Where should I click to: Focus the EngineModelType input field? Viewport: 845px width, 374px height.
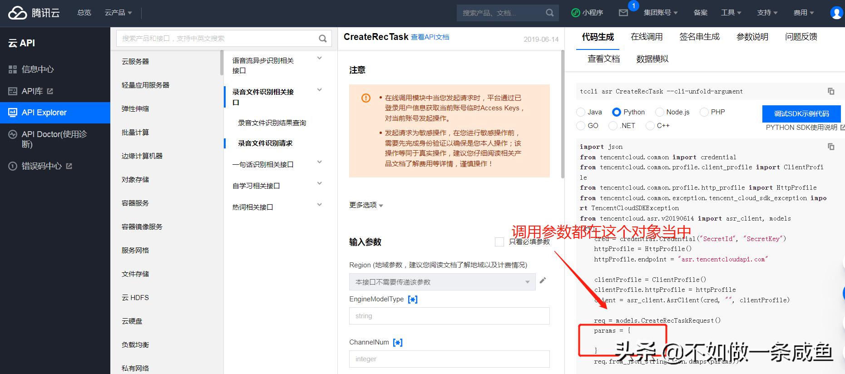pos(449,316)
